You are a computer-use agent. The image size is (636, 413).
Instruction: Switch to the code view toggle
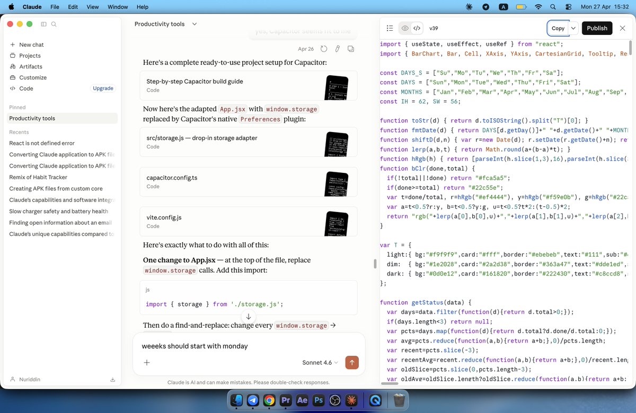pos(417,28)
